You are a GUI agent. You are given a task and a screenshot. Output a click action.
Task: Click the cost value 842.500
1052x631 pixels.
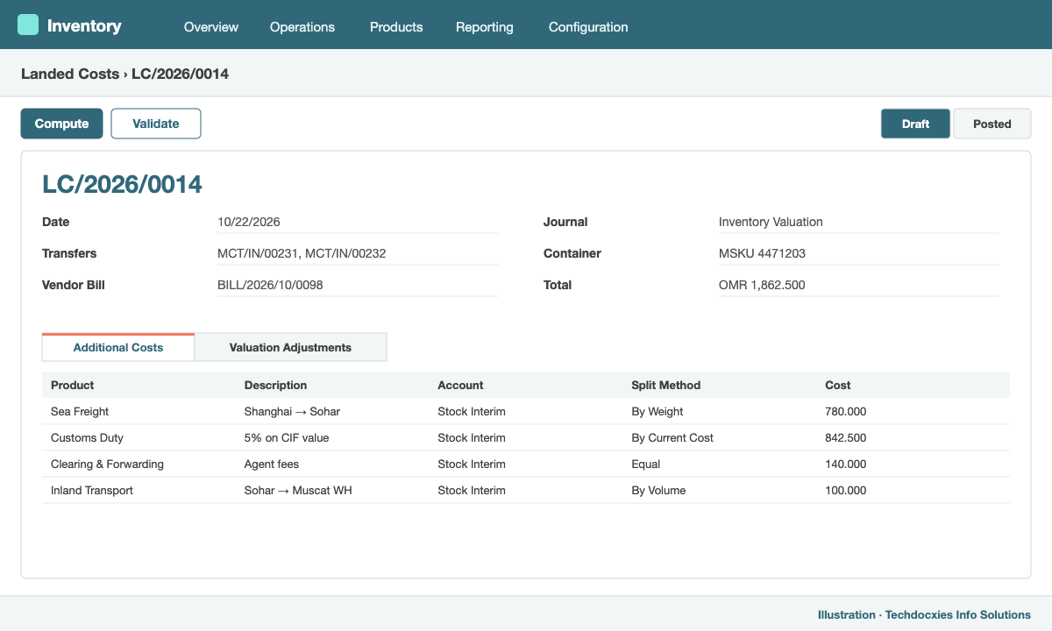click(846, 437)
